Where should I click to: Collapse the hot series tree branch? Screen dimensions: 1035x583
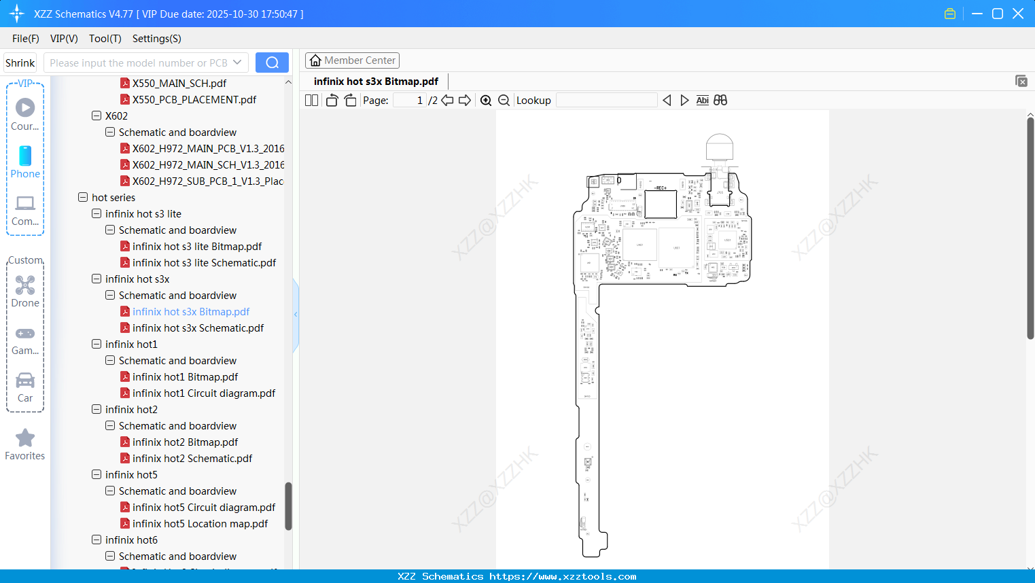coord(81,197)
